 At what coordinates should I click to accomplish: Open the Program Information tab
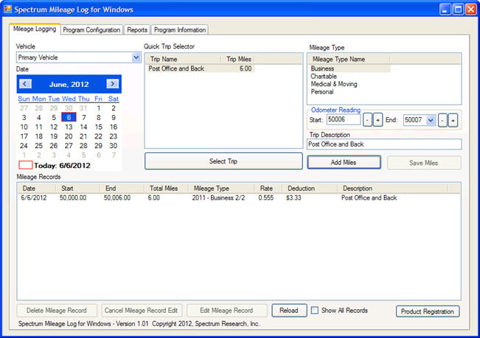pos(180,30)
